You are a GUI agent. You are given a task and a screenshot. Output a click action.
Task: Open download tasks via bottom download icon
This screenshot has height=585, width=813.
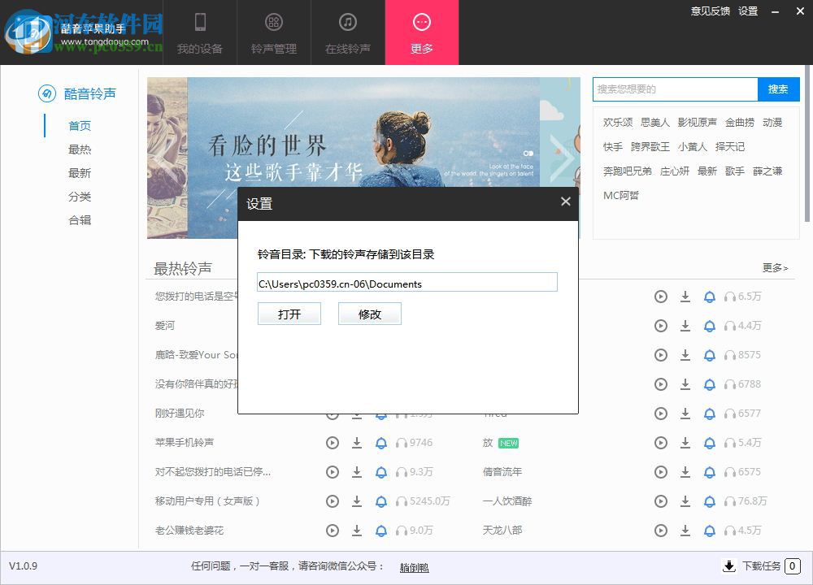click(729, 566)
